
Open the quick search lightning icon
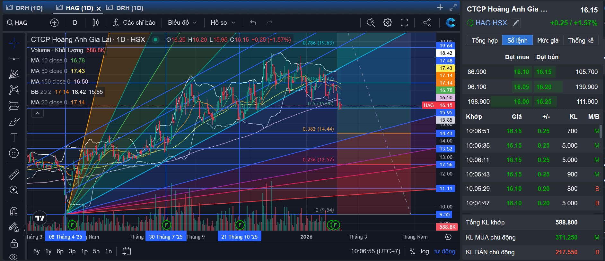click(371, 22)
